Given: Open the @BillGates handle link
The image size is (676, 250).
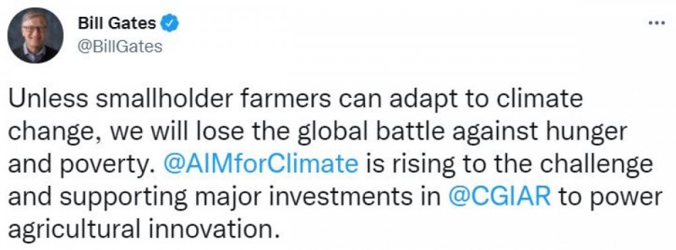Looking at the screenshot, I should (120, 46).
